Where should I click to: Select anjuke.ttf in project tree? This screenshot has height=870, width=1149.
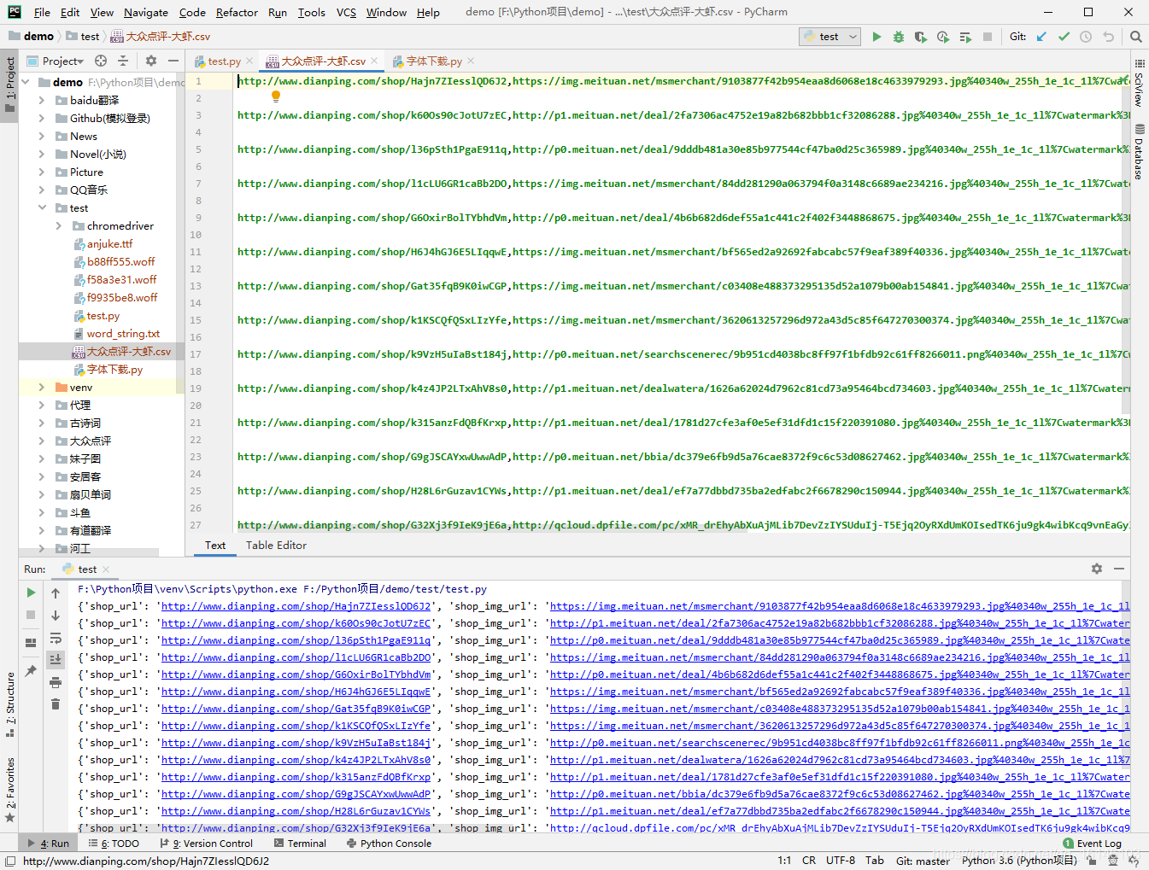point(109,243)
